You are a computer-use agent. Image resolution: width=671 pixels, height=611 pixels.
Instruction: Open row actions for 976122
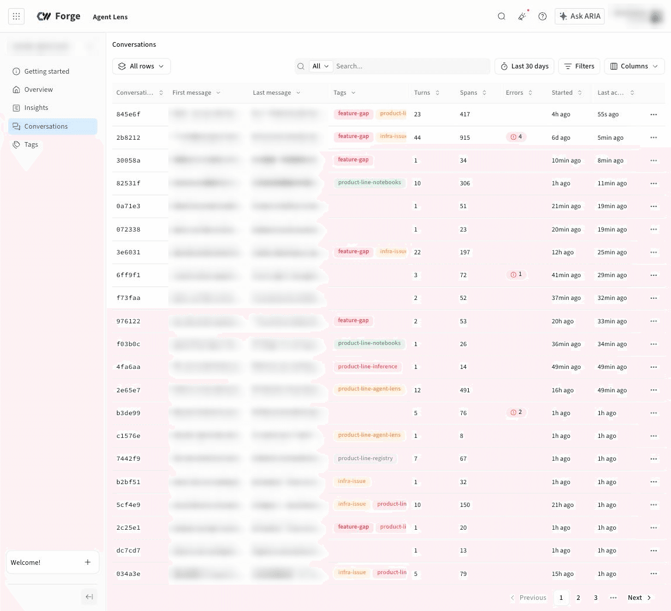pos(653,321)
